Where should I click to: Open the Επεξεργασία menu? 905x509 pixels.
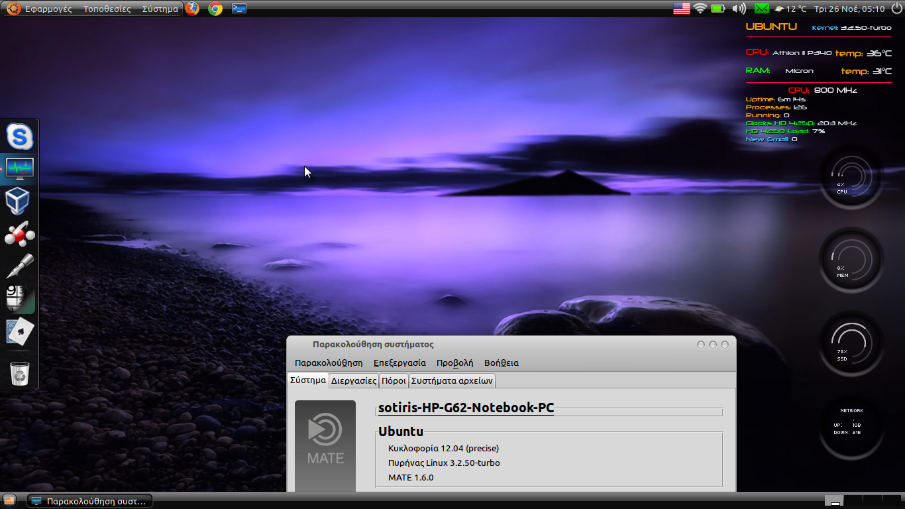click(399, 363)
